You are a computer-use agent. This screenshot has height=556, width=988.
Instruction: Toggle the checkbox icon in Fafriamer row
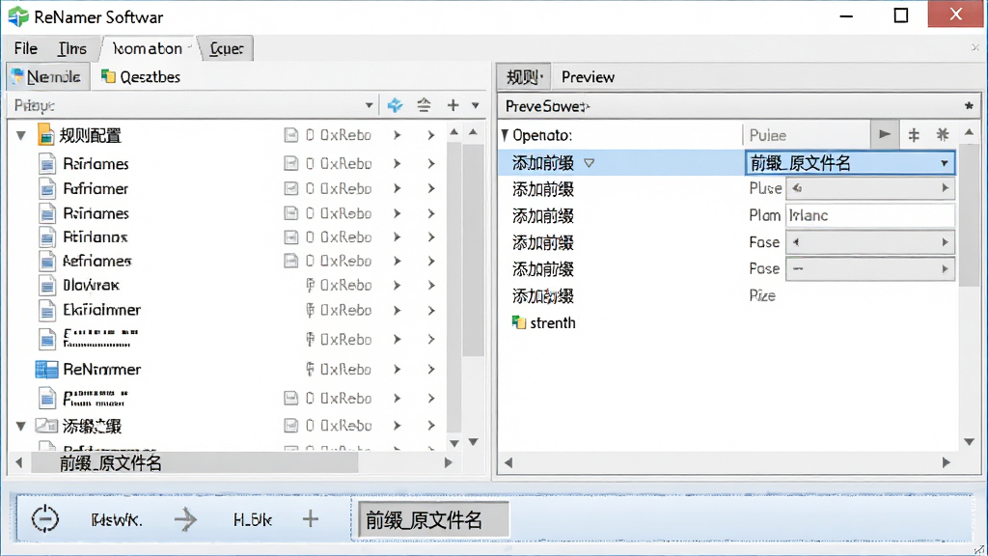point(290,188)
